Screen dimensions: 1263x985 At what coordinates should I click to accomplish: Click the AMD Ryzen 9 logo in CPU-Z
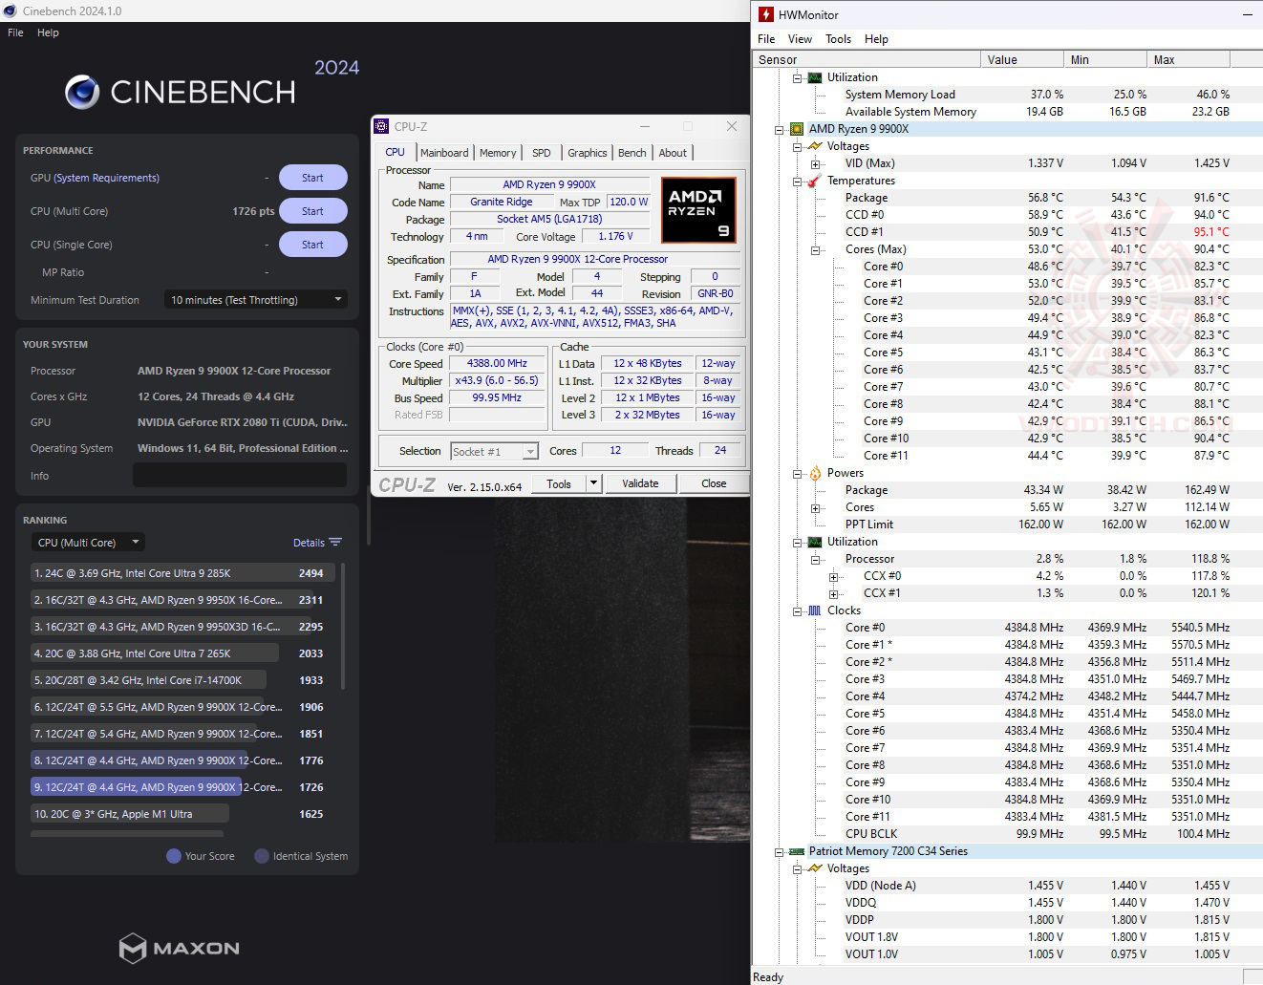(x=698, y=210)
